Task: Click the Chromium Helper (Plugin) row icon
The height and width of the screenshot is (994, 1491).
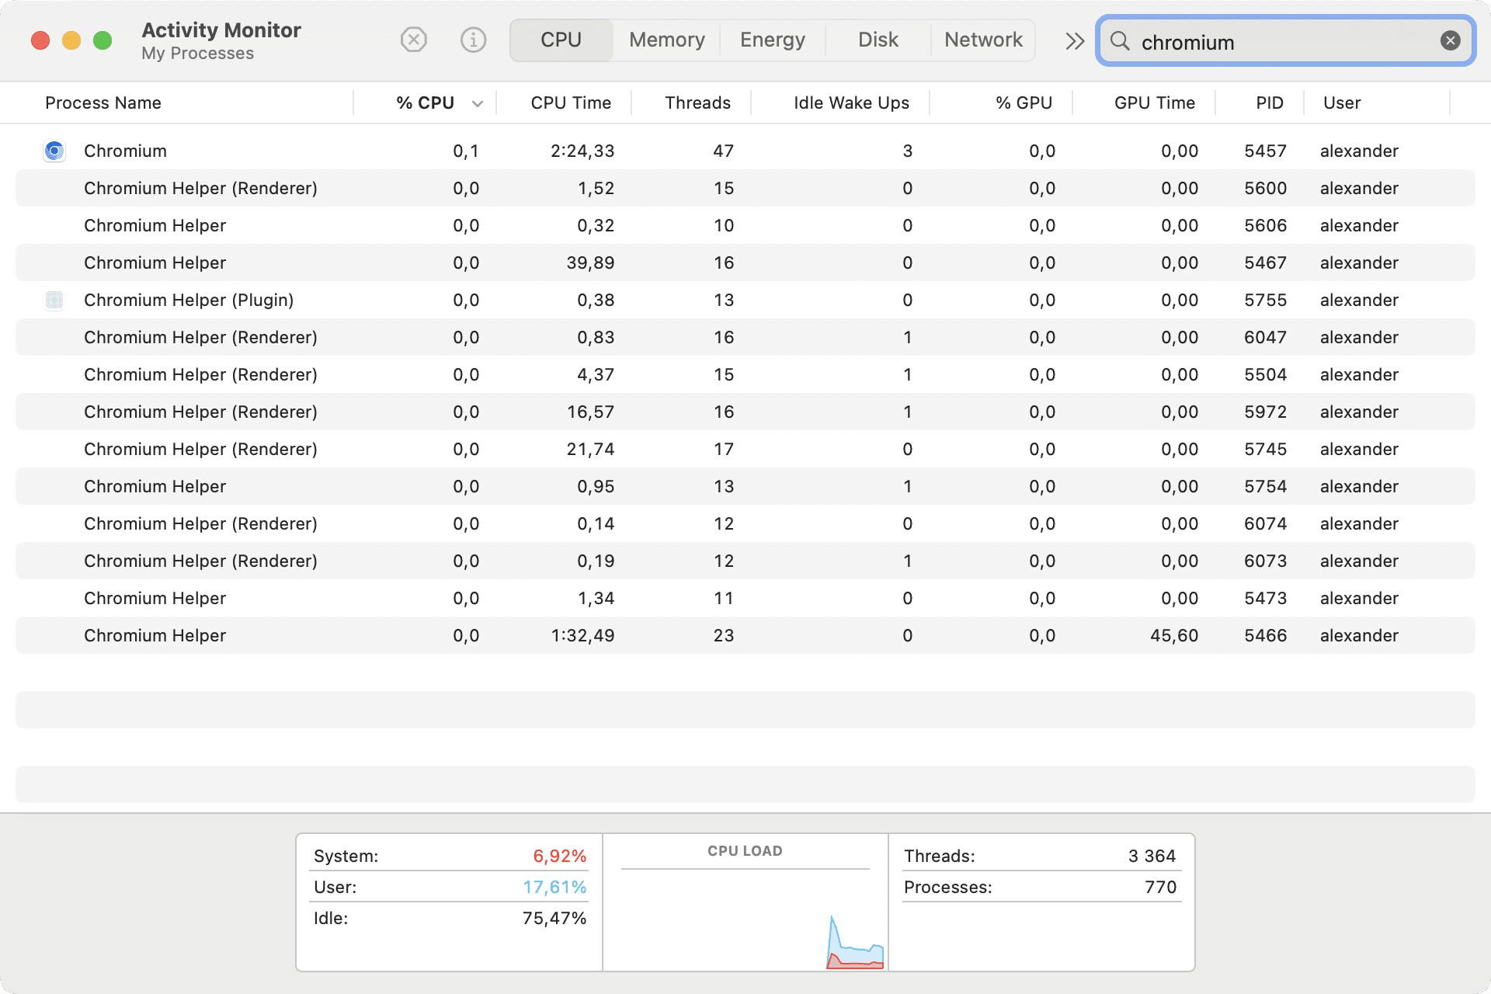Action: click(54, 300)
